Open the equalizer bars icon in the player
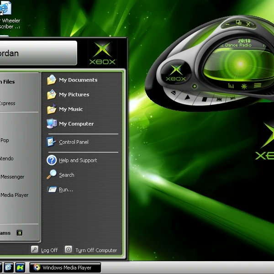 click(x=231, y=86)
